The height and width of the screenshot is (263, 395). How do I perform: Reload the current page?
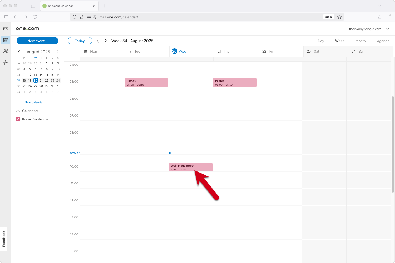(x=35, y=17)
